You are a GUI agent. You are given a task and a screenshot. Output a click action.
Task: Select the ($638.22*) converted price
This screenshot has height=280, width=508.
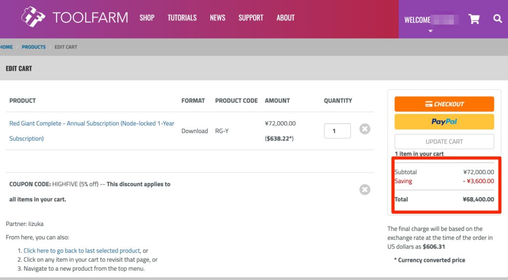[x=279, y=139]
